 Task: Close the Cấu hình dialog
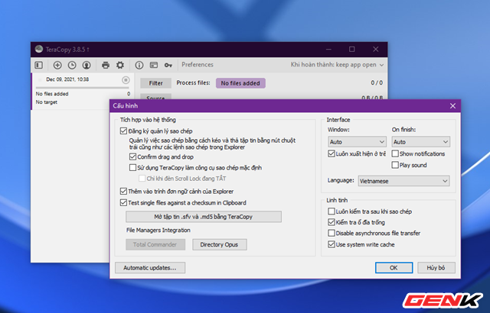point(452,106)
